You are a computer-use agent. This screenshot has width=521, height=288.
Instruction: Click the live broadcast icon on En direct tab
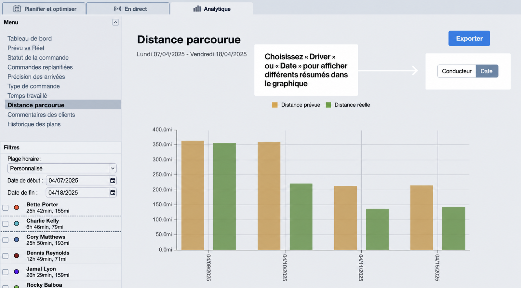point(117,9)
